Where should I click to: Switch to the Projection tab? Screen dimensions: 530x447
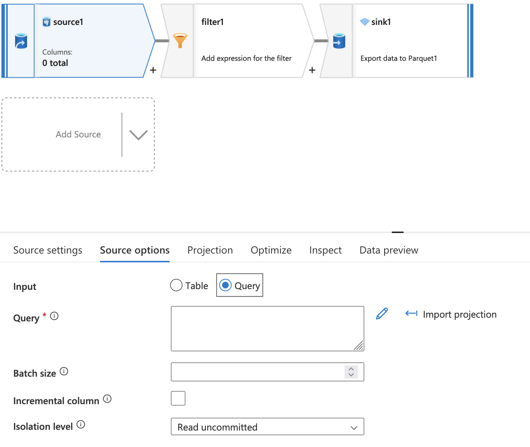click(x=210, y=250)
